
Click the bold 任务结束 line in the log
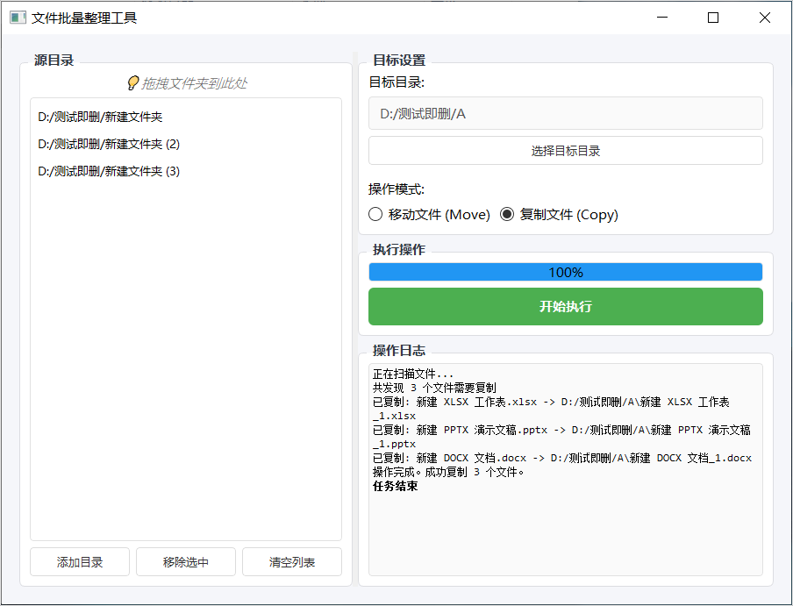[396, 486]
